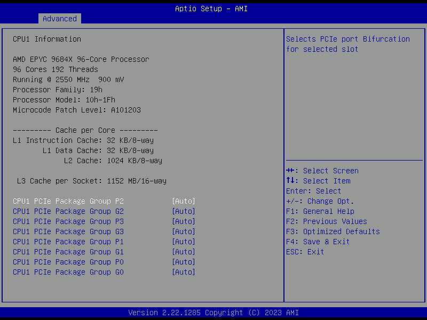Image resolution: width=427 pixels, height=320 pixels.
Task: Open Auto value for Package Group G0
Action: tap(184, 272)
